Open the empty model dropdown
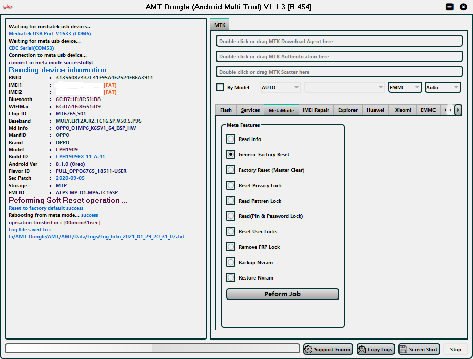The image size is (473, 359). (x=345, y=88)
